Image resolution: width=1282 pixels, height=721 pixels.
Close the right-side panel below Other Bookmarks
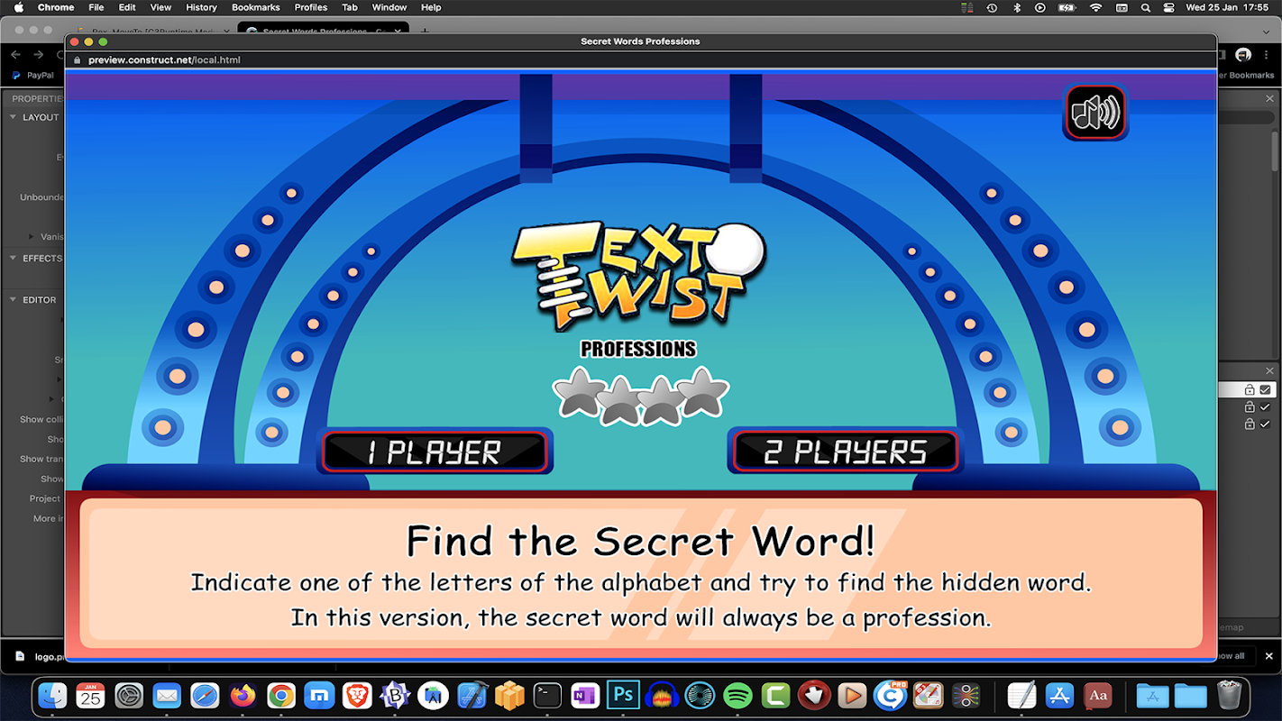1269,98
